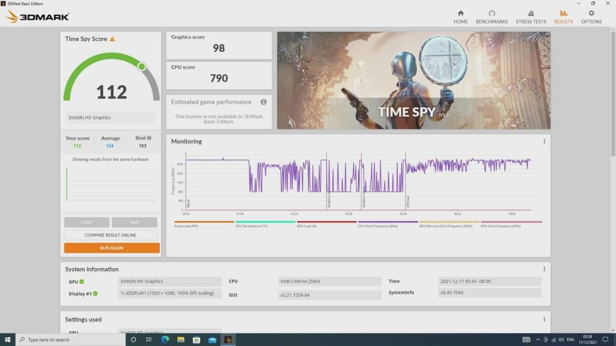The image size is (616, 346).
Task: Switch to the Results section
Action: pyautogui.click(x=563, y=17)
